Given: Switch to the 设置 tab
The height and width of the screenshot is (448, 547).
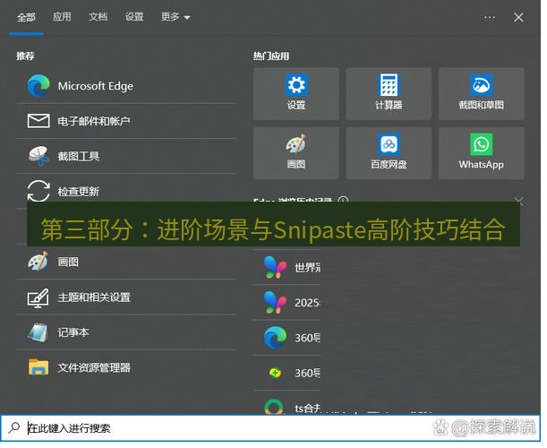Looking at the screenshot, I should coord(134,16).
